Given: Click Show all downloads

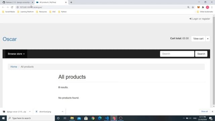Looking at the screenshot, I should pos(205,112).
